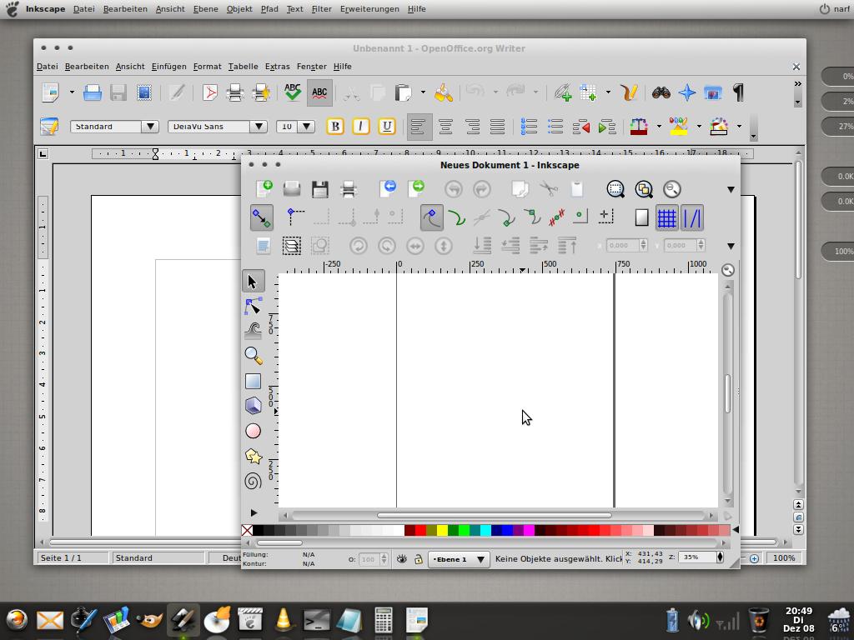
Task: Open Writer new document dropdown arrow
Action: click(x=72, y=92)
